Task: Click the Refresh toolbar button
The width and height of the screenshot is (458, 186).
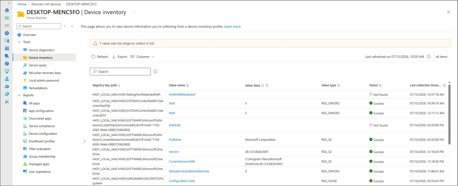Action: tap(100, 57)
